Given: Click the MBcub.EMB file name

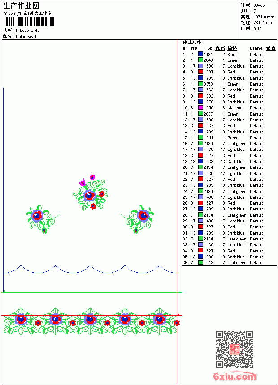Looking at the screenshot, I should pyautogui.click(x=28, y=30).
